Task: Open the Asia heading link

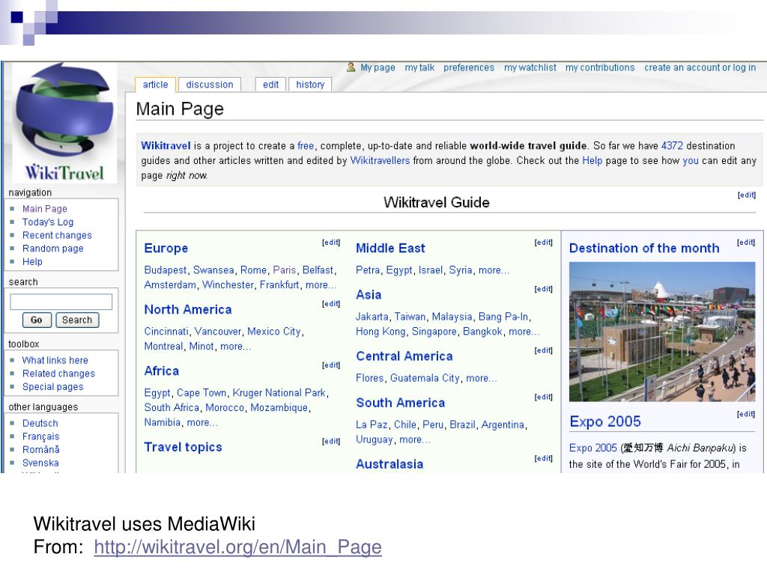Action: point(369,295)
